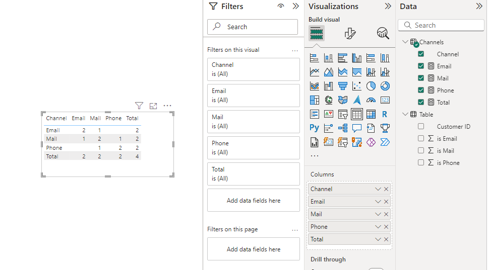This screenshot has width=489, height=270.
Task: Remove the Phone field from Columns
Action: pos(386,227)
